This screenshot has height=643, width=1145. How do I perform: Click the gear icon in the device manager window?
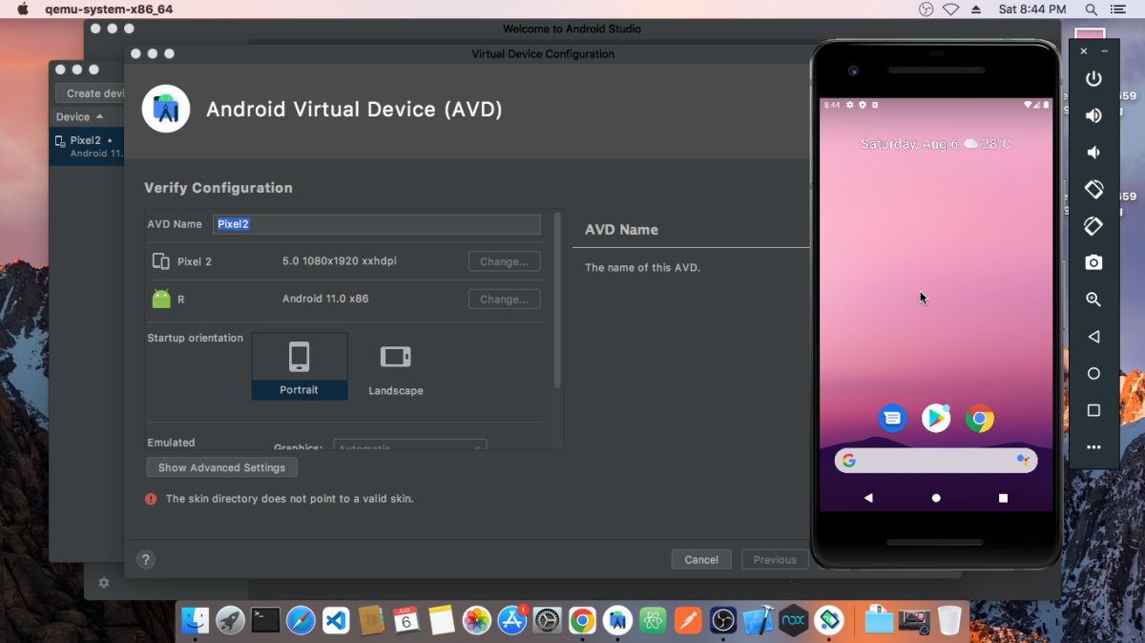[x=104, y=583]
